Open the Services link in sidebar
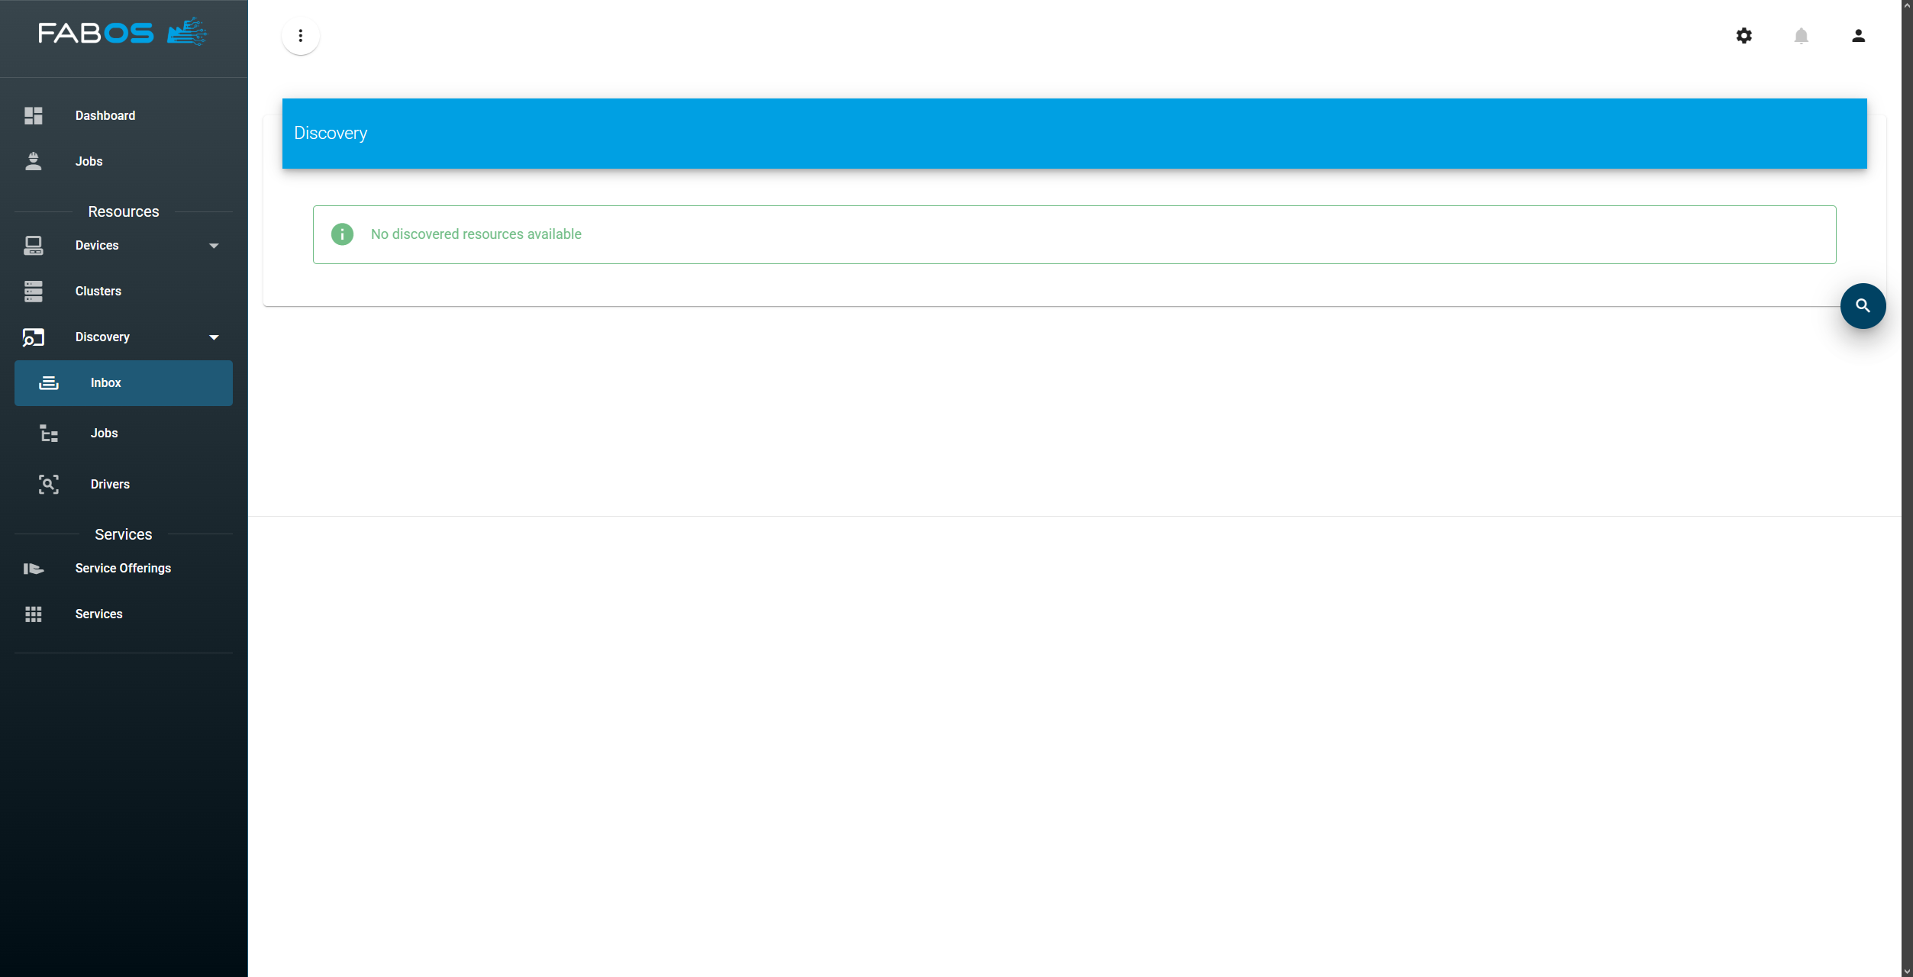Viewport: 1913px width, 977px height. point(98,614)
